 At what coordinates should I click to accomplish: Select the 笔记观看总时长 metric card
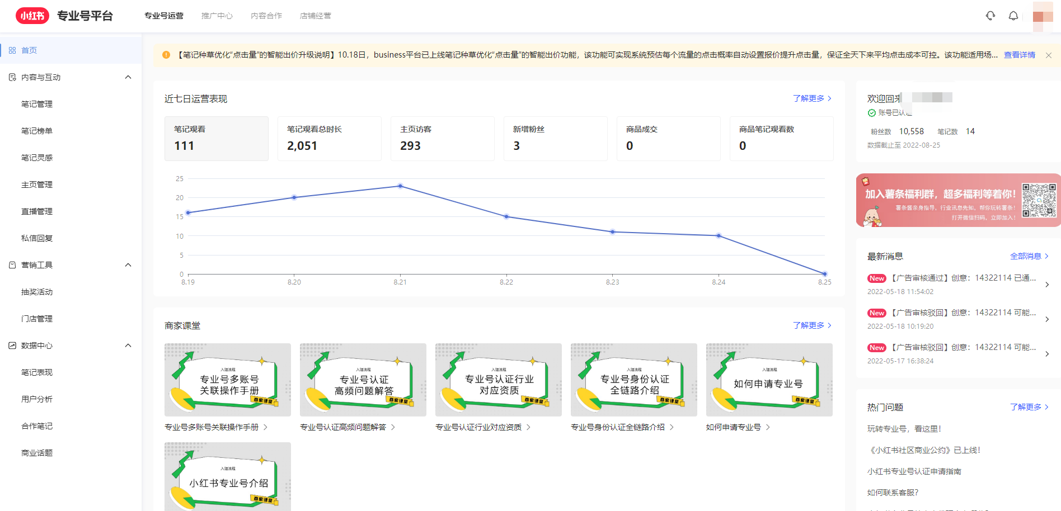[330, 139]
